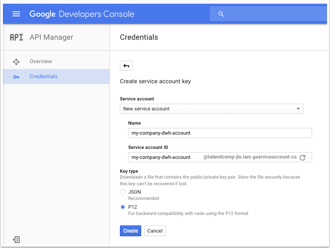Screen dimensions: 330x248
Task: Regenerate the service account ID
Action: [302, 157]
